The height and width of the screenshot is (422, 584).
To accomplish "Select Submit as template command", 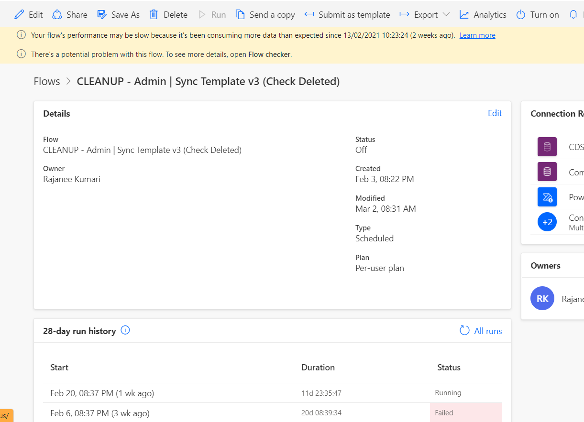I will pyautogui.click(x=347, y=15).
